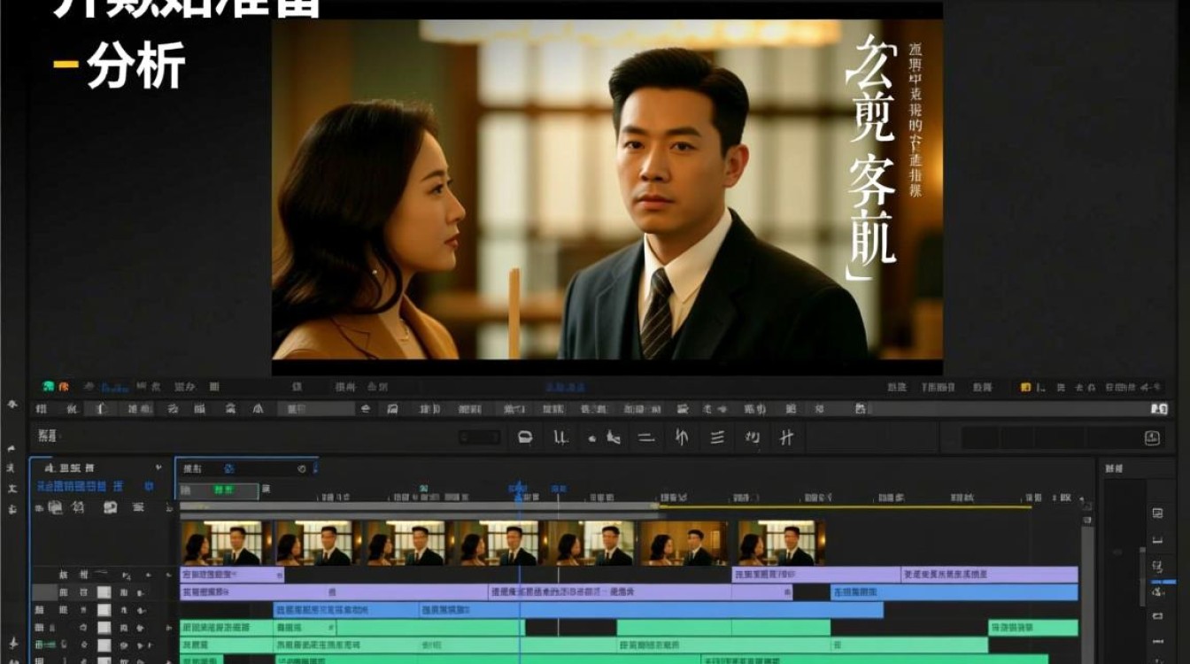Select the last video thumbnail in the timeline track
This screenshot has height=664, width=1190.
[782, 543]
